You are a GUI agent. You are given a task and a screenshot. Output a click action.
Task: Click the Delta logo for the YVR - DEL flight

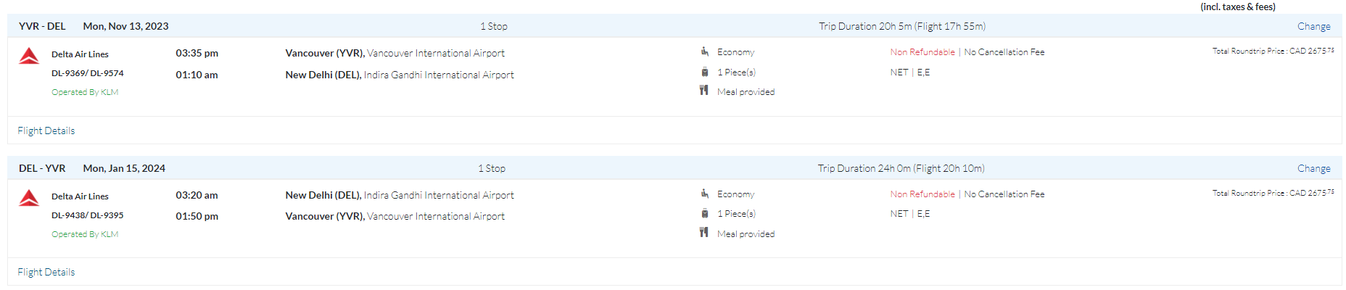(29, 56)
